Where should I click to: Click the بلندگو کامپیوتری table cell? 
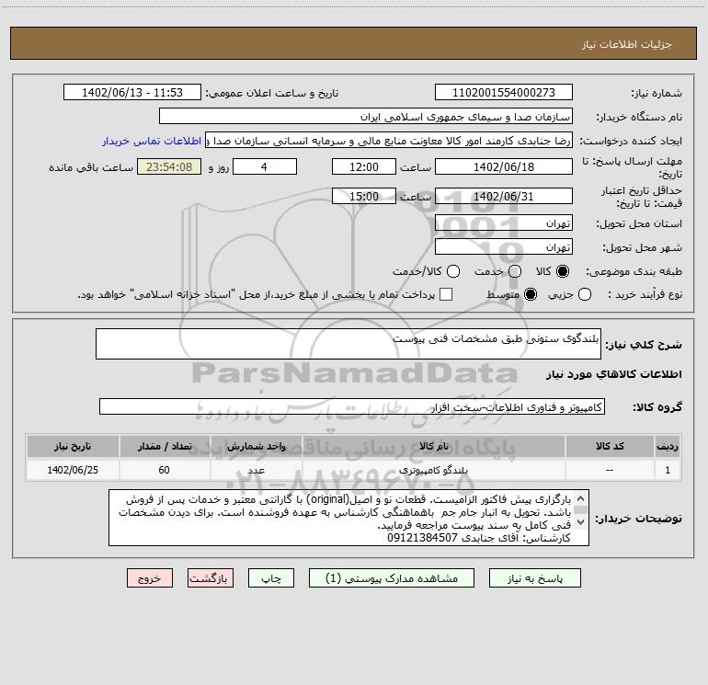[434, 470]
